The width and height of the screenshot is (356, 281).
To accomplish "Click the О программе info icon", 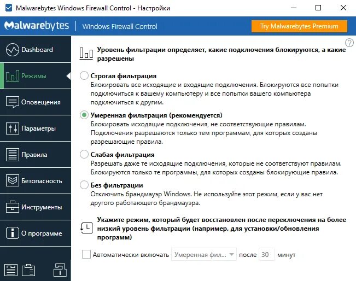I will (x=12, y=233).
